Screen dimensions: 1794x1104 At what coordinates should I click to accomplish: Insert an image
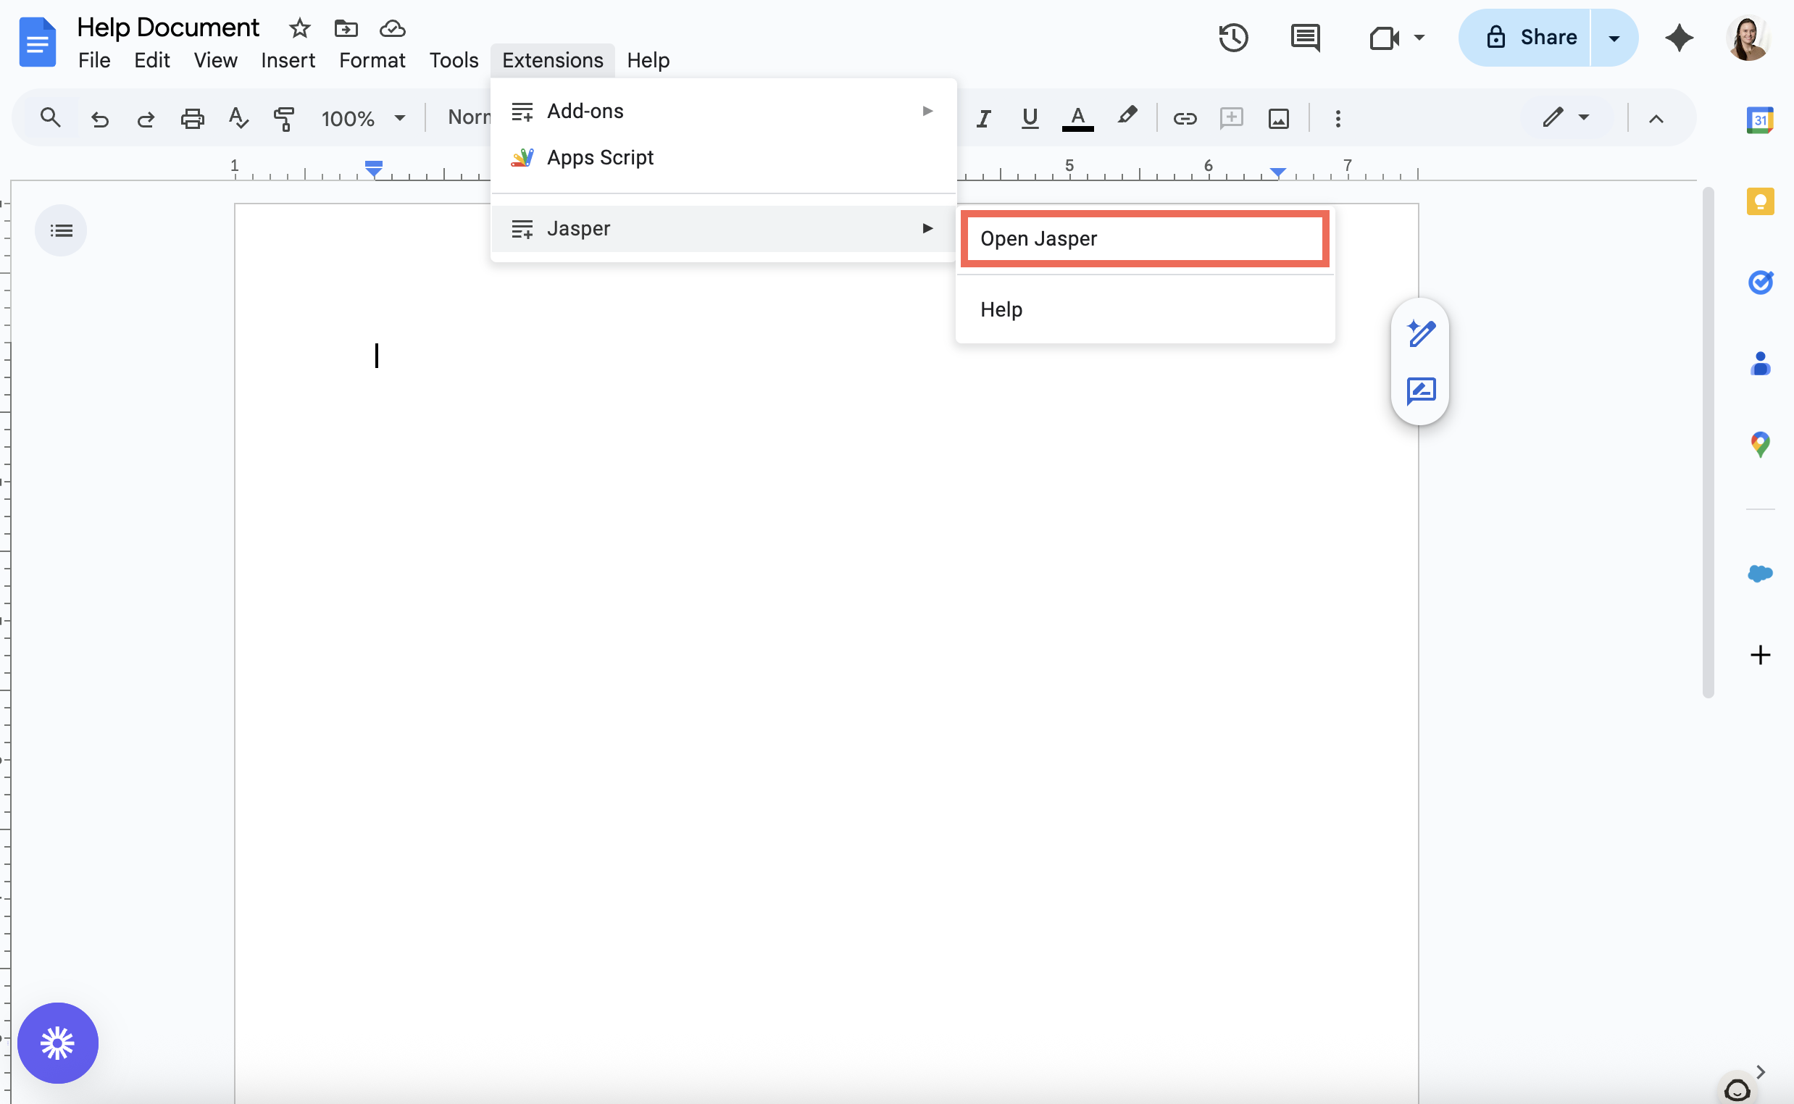pyautogui.click(x=1278, y=118)
